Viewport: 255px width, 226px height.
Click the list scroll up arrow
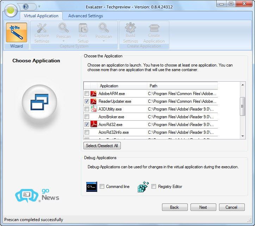[243, 85]
